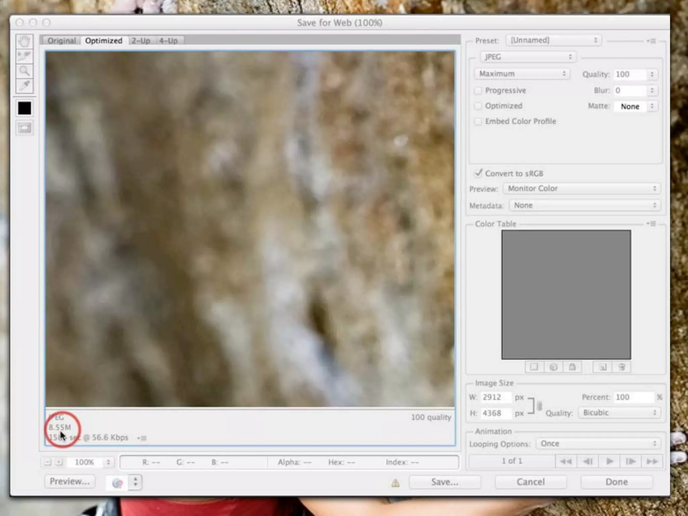Select the Eyedropper tool
This screenshot has width=688, height=516.
pos(24,86)
